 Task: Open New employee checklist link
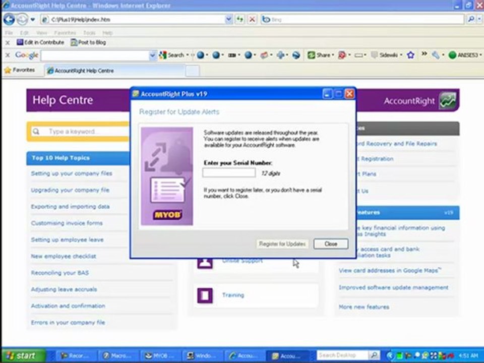(x=64, y=256)
